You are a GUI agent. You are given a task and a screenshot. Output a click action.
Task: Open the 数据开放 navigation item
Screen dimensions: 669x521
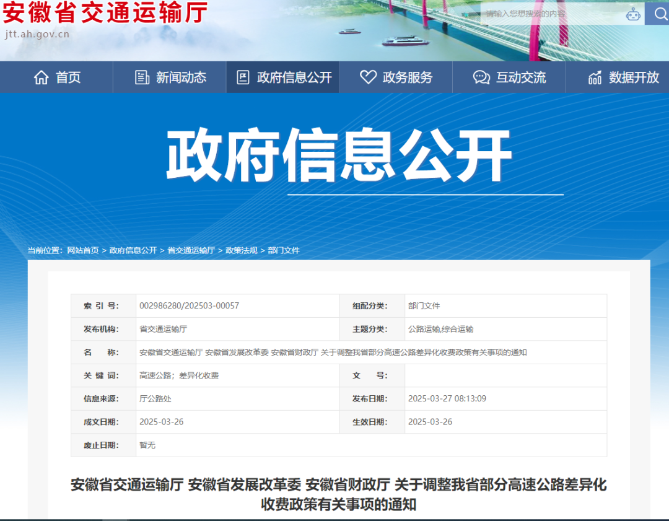[x=634, y=77]
